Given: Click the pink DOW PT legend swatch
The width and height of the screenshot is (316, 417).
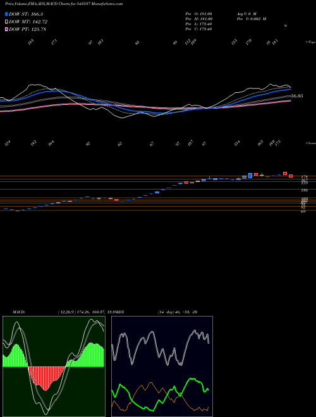Looking at the screenshot, I should [x=6, y=29].
